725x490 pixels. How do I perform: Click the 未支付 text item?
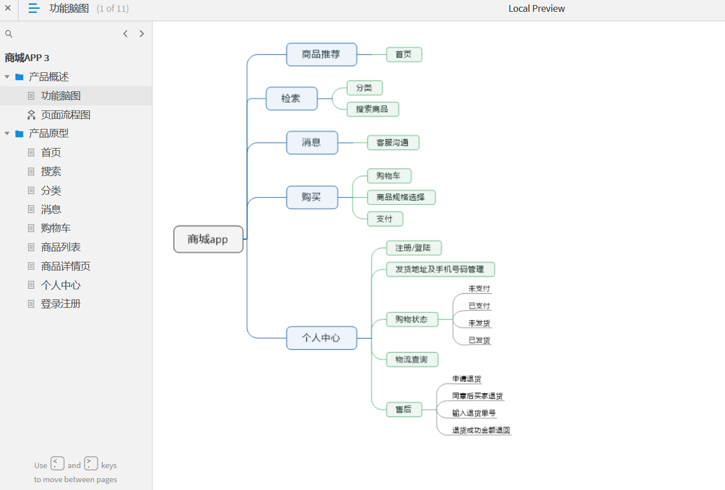(x=479, y=289)
